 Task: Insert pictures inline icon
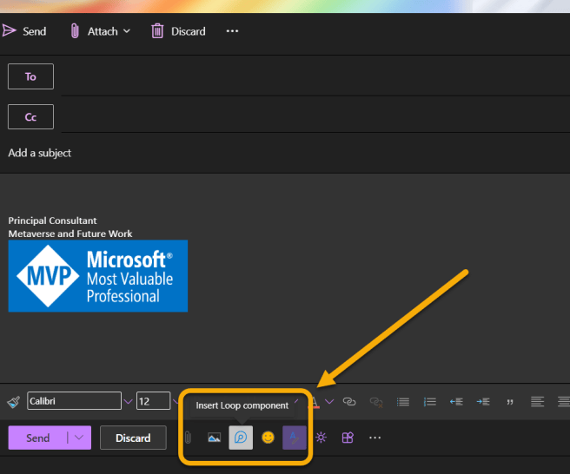214,438
